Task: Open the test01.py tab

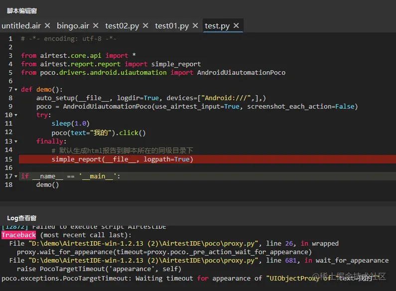Action: pyautogui.click(x=172, y=26)
